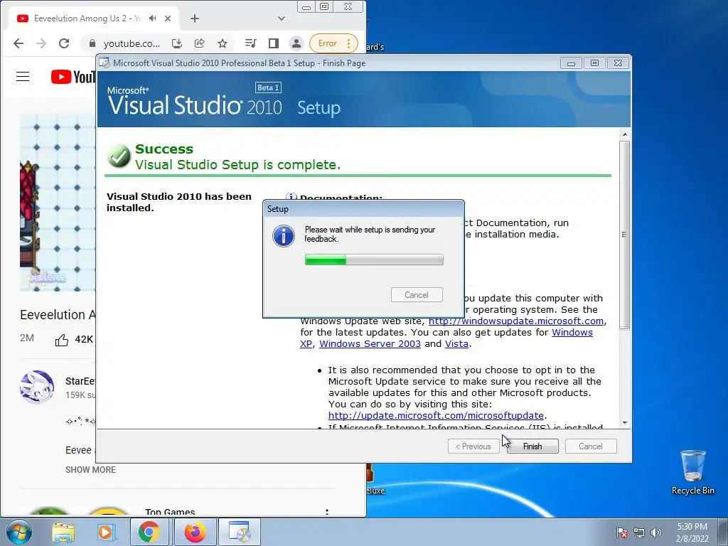
Task: Click the setup page scrollbar up arrow
Action: [x=624, y=134]
